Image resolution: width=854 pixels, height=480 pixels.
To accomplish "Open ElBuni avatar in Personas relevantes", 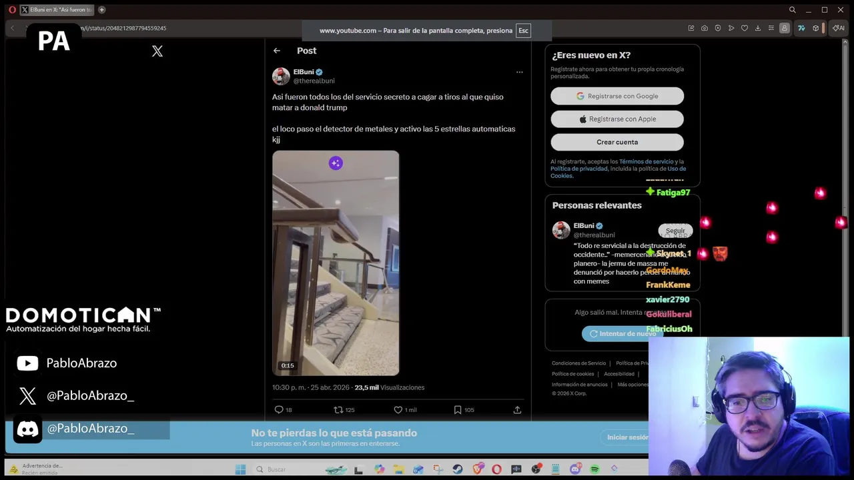I will (561, 230).
